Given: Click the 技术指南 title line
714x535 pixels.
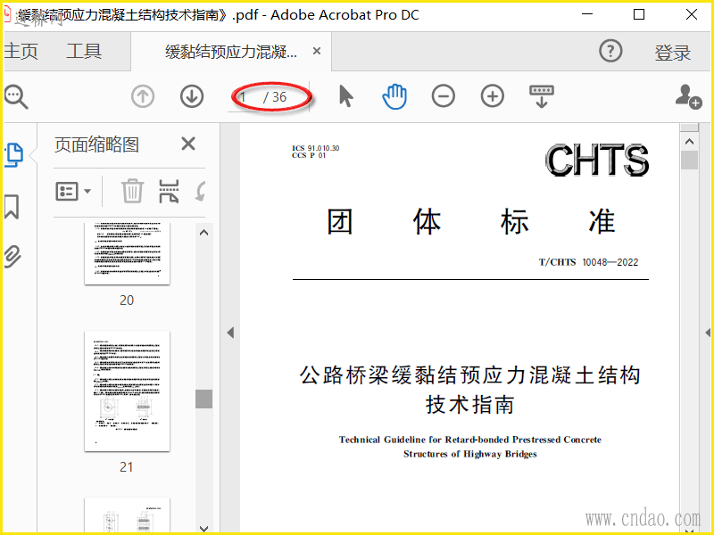Looking at the screenshot, I should click(x=470, y=405).
